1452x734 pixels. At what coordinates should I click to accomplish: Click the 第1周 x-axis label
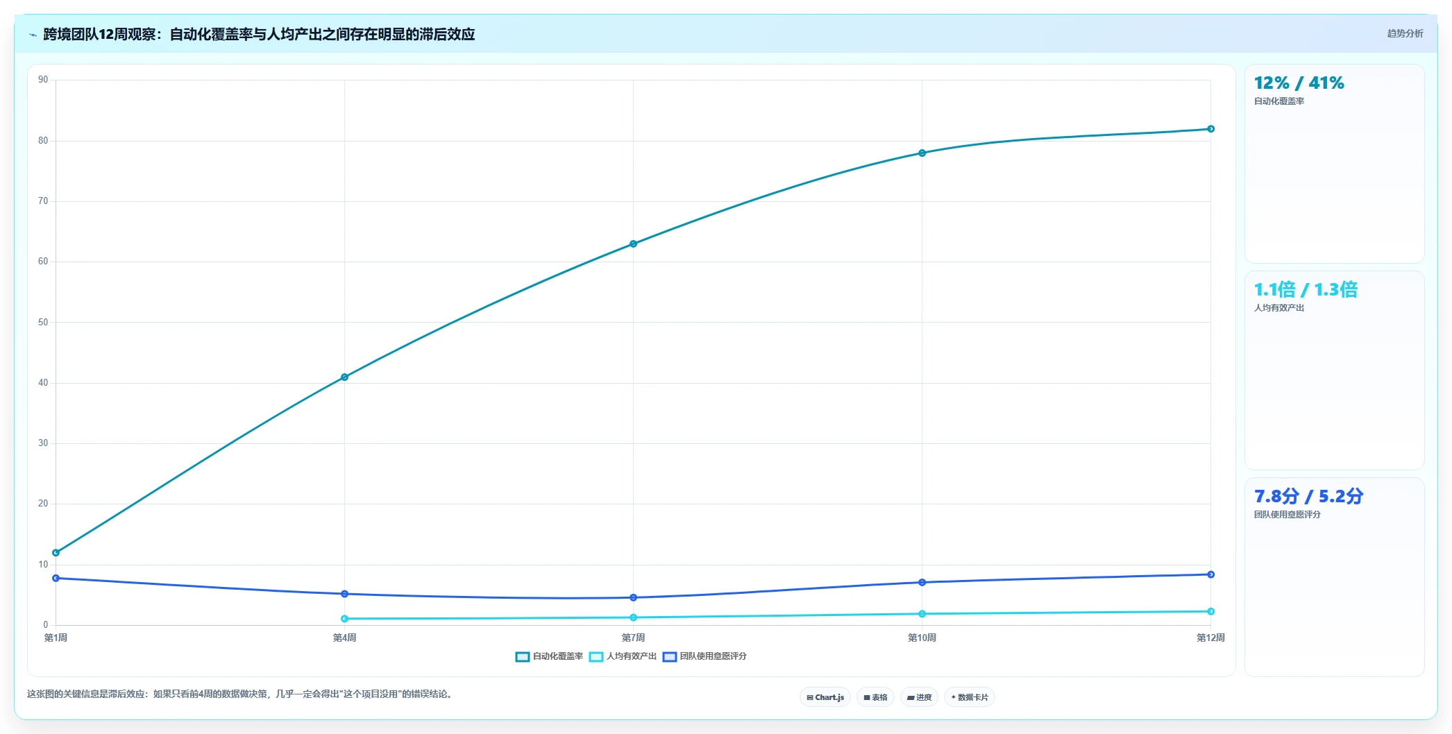56,638
